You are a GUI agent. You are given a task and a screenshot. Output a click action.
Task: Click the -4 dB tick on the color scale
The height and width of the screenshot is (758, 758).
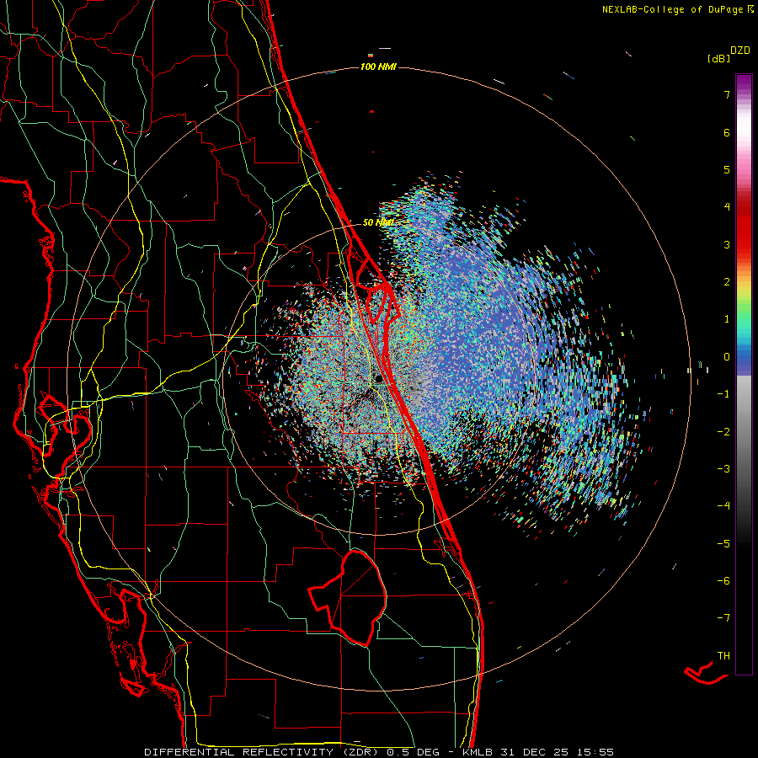(x=723, y=505)
